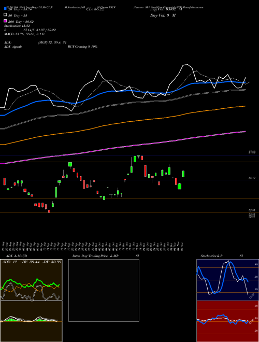The width and height of the screenshot is (259, 342).
Task: Click the white 50 Day legend swatch
Action: [x=5, y=15]
